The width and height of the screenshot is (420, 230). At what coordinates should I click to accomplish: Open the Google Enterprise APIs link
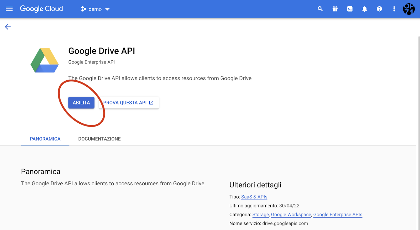pos(338,215)
